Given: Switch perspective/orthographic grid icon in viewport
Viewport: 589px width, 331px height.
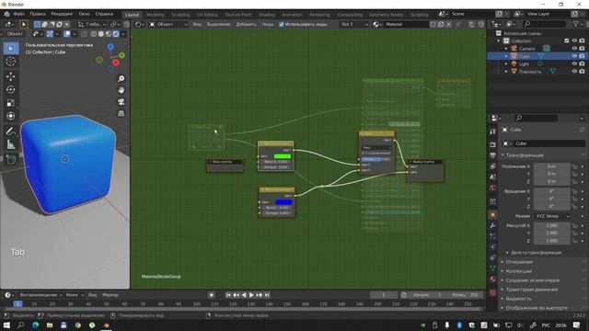Looking at the screenshot, I should pyautogui.click(x=121, y=113).
